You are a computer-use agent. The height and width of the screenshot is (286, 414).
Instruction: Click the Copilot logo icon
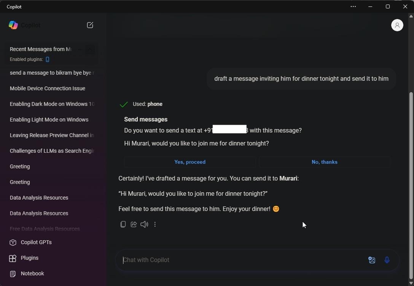point(13,25)
